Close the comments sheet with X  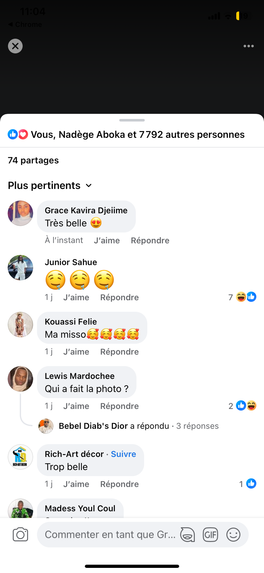[x=15, y=46]
